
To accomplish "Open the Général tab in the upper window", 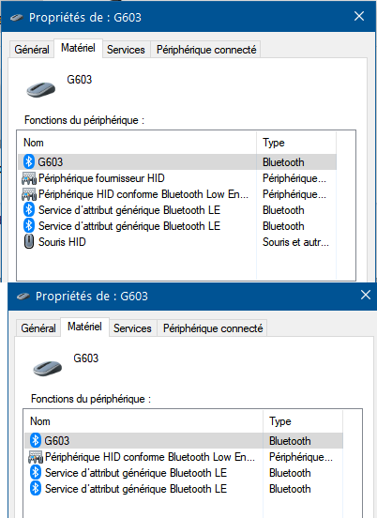I will pyautogui.click(x=32, y=50).
